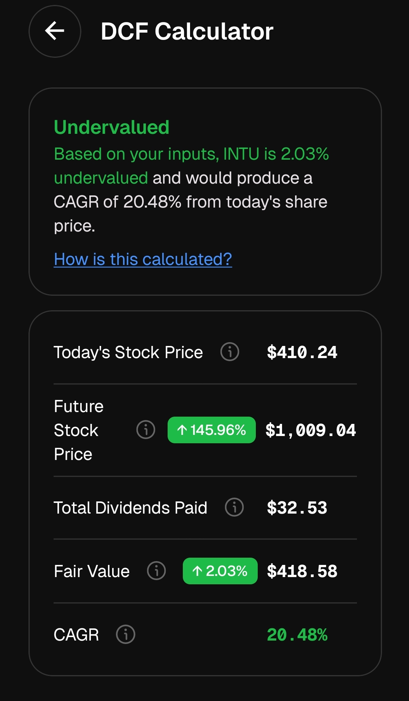Show Future Stock Price info tooltip
The image size is (409, 701).
coord(146,430)
